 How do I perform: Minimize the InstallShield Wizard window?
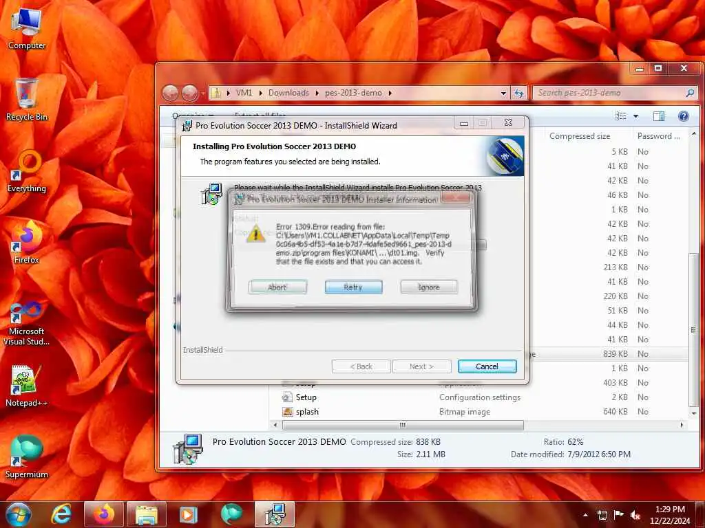[464, 123]
